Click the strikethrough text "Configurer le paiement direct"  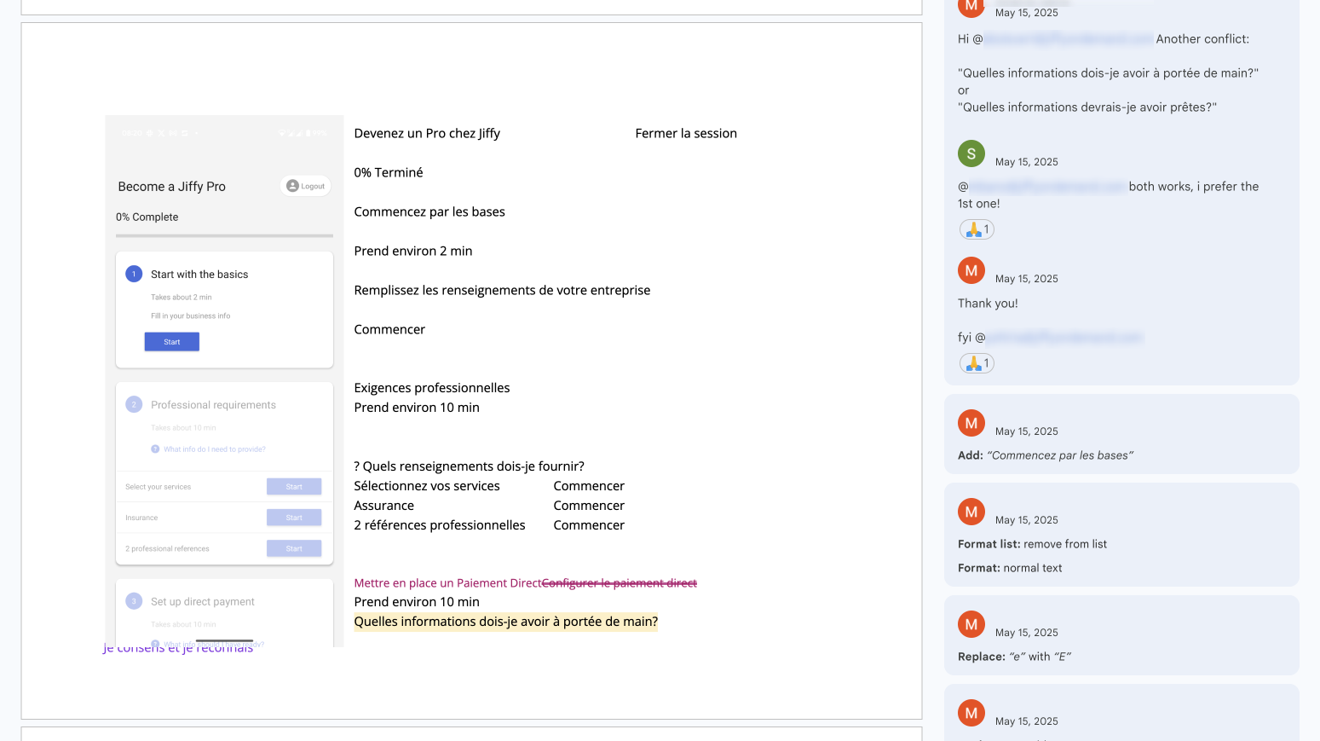[x=620, y=582]
